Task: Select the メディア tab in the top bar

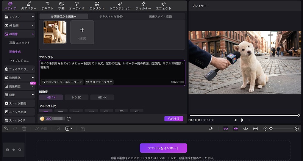Action: pyautogui.click(x=10, y=6)
